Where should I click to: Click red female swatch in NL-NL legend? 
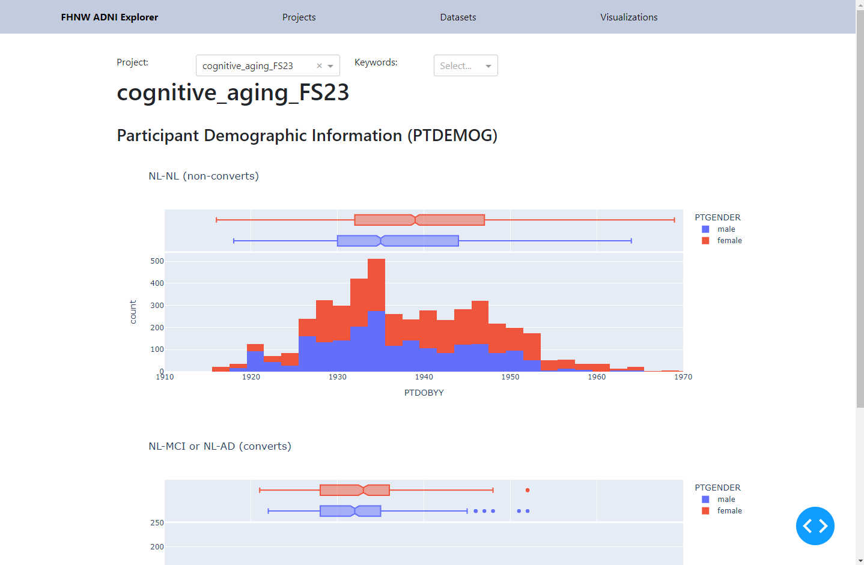[x=705, y=240]
